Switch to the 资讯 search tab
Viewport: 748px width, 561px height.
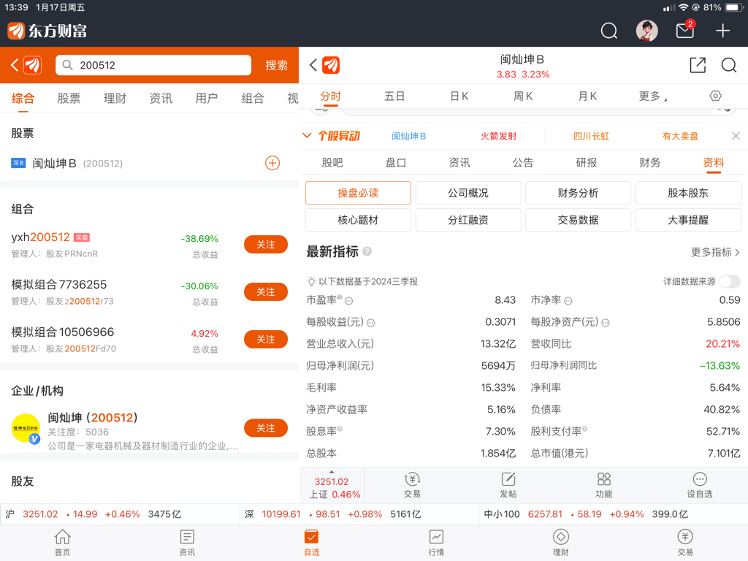(x=161, y=99)
